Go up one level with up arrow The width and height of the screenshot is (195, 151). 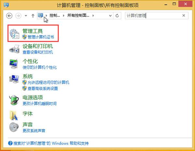[x=33, y=16]
